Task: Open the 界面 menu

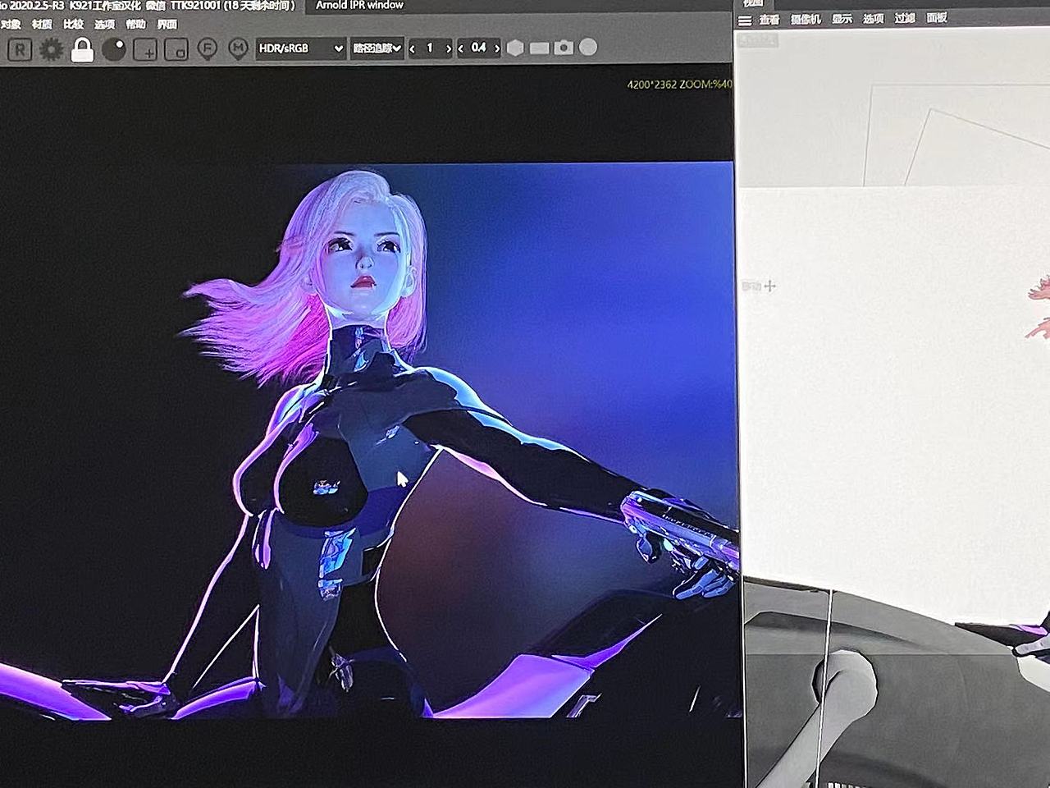Action: 167,24
